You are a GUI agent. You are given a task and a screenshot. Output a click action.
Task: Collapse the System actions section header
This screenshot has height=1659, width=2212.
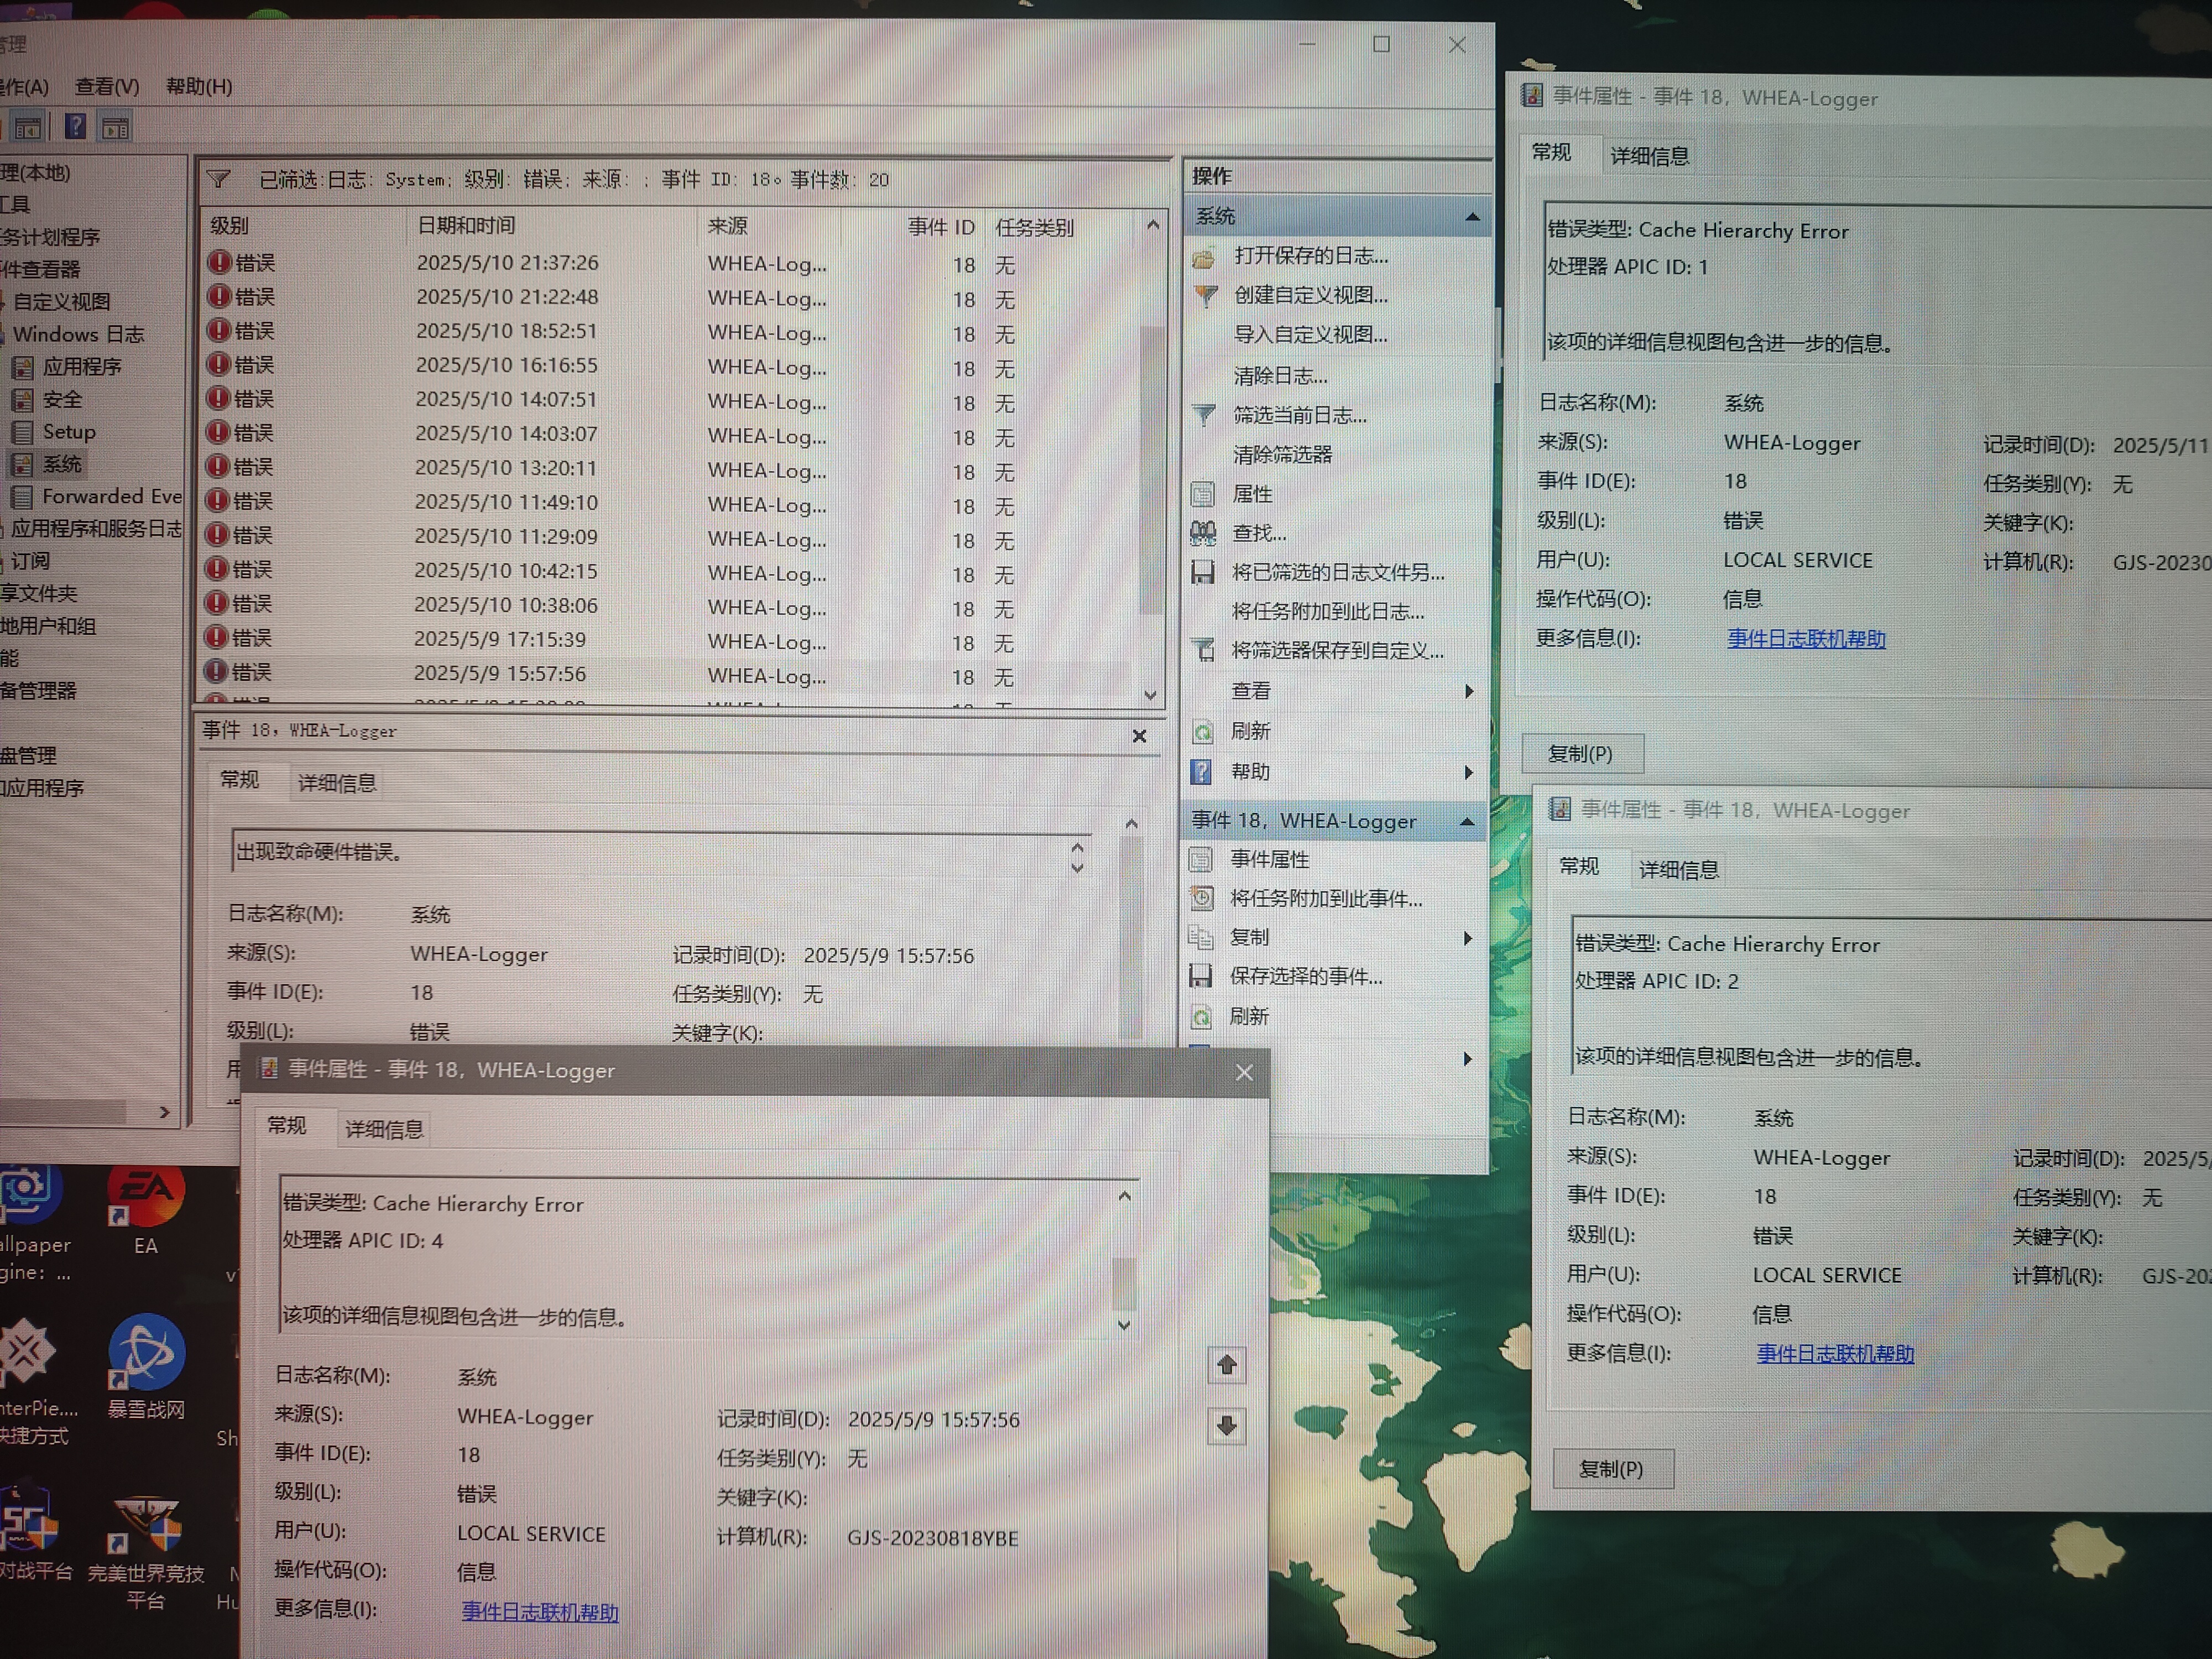click(1472, 217)
